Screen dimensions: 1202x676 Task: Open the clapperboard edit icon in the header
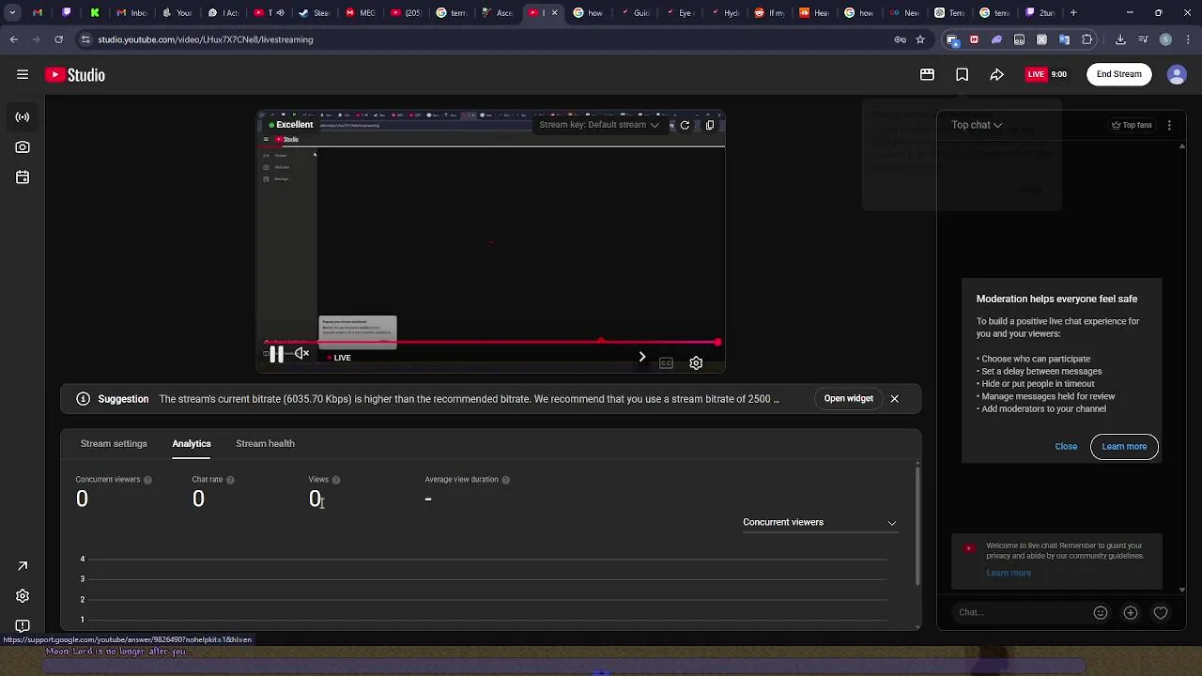927,74
